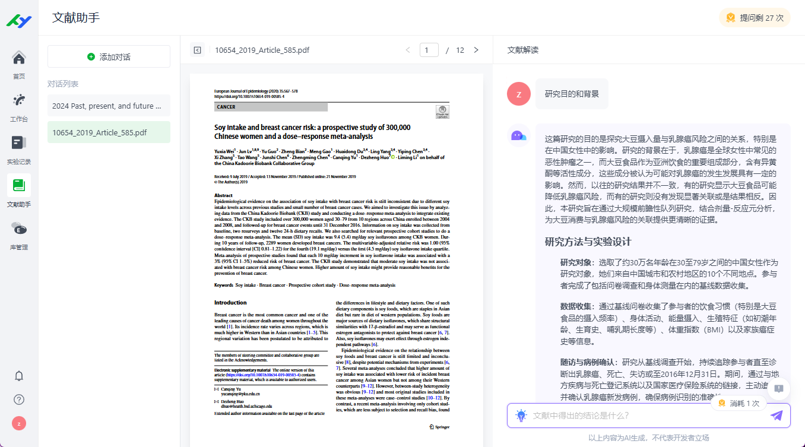805x447 pixels.
Task: Open notifications bell icon
Action: coord(19,376)
